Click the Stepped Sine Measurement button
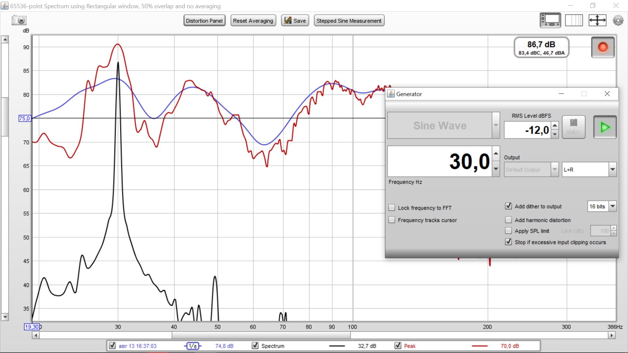Screen dimensions: 628x353 click(x=349, y=21)
